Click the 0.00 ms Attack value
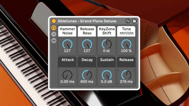189x106 pixels. click(67, 82)
